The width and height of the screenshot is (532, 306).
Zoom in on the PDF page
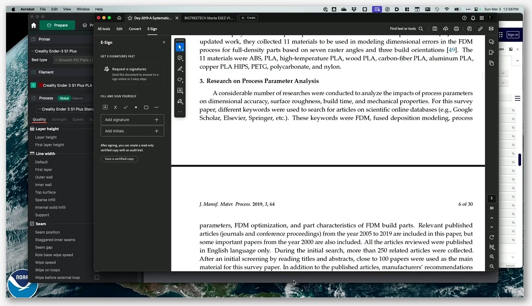pyautogui.click(x=492, y=257)
